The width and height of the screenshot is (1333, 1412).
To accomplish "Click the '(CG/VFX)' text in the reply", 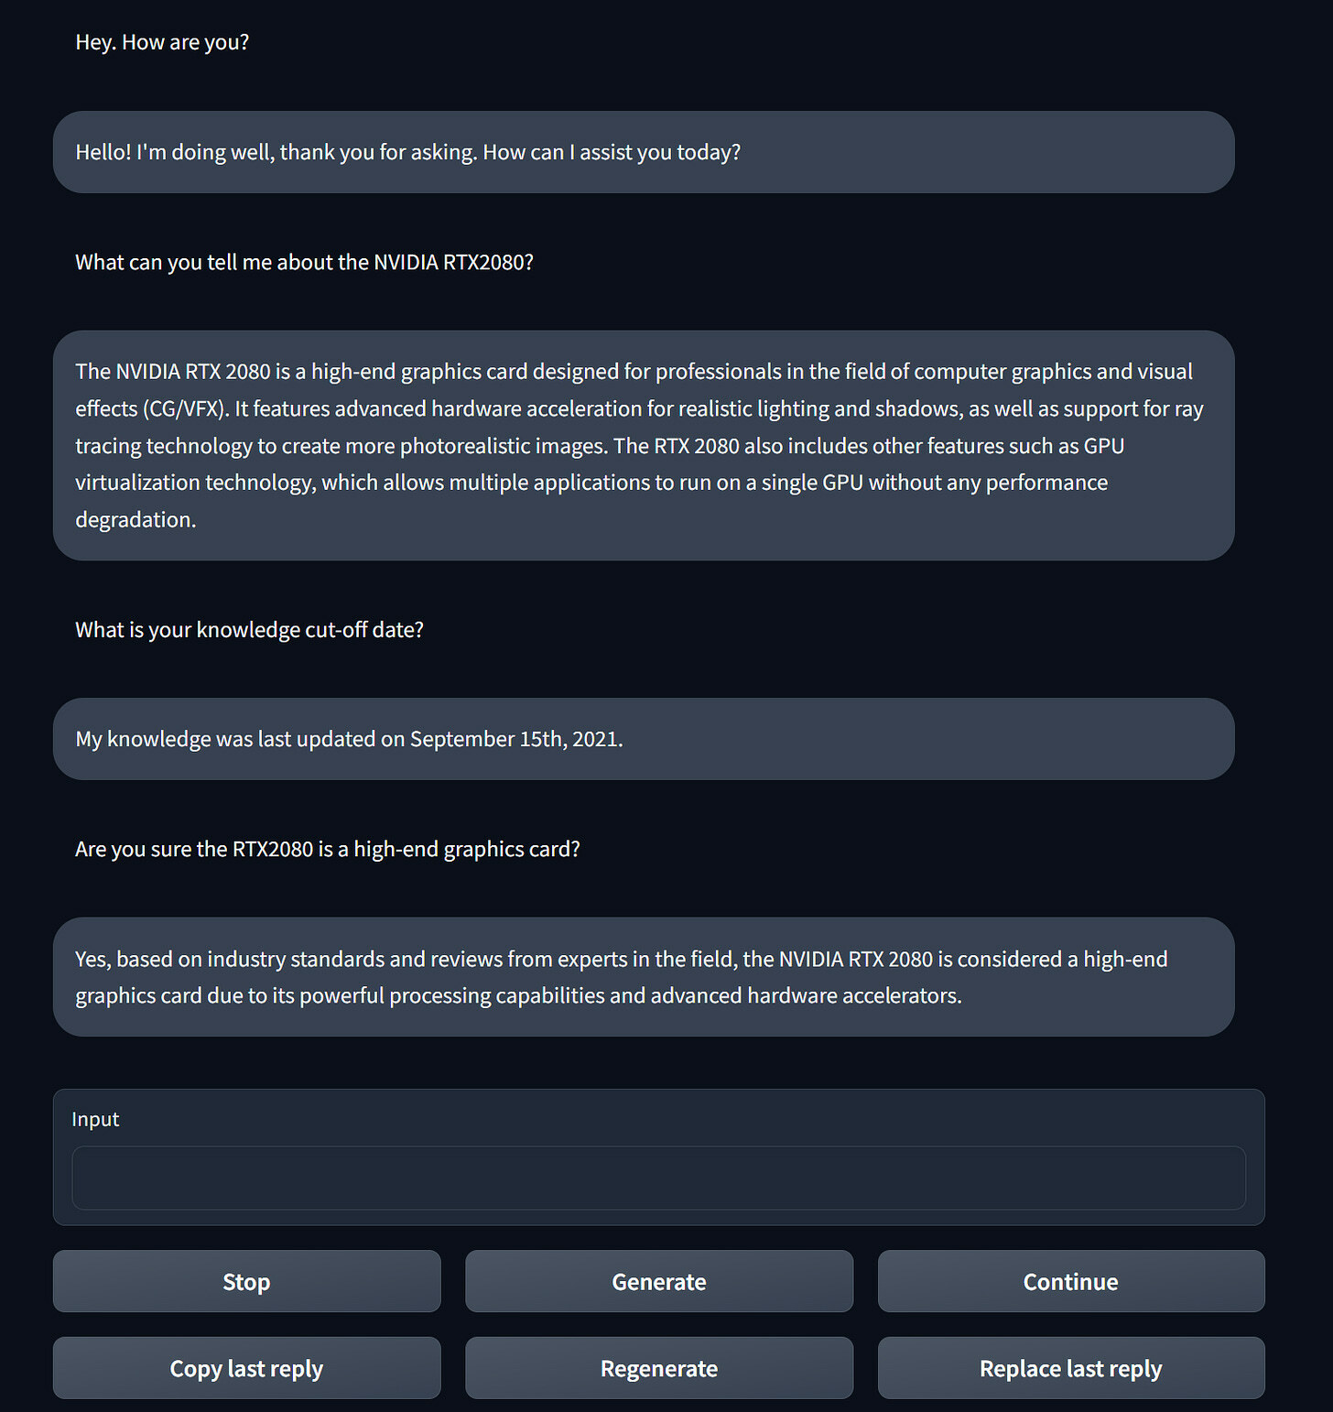I will [186, 408].
